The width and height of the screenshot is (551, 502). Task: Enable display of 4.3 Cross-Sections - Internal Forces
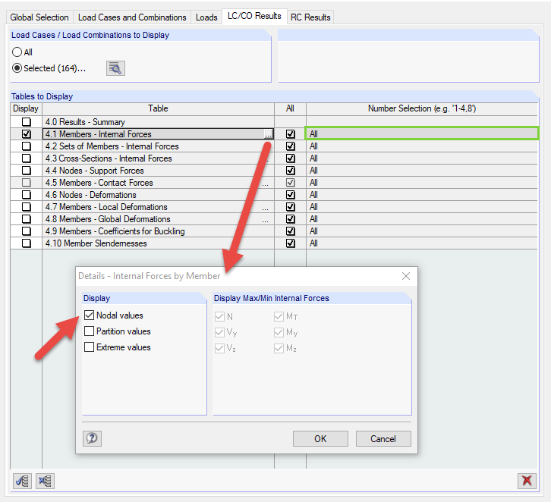[x=27, y=158]
